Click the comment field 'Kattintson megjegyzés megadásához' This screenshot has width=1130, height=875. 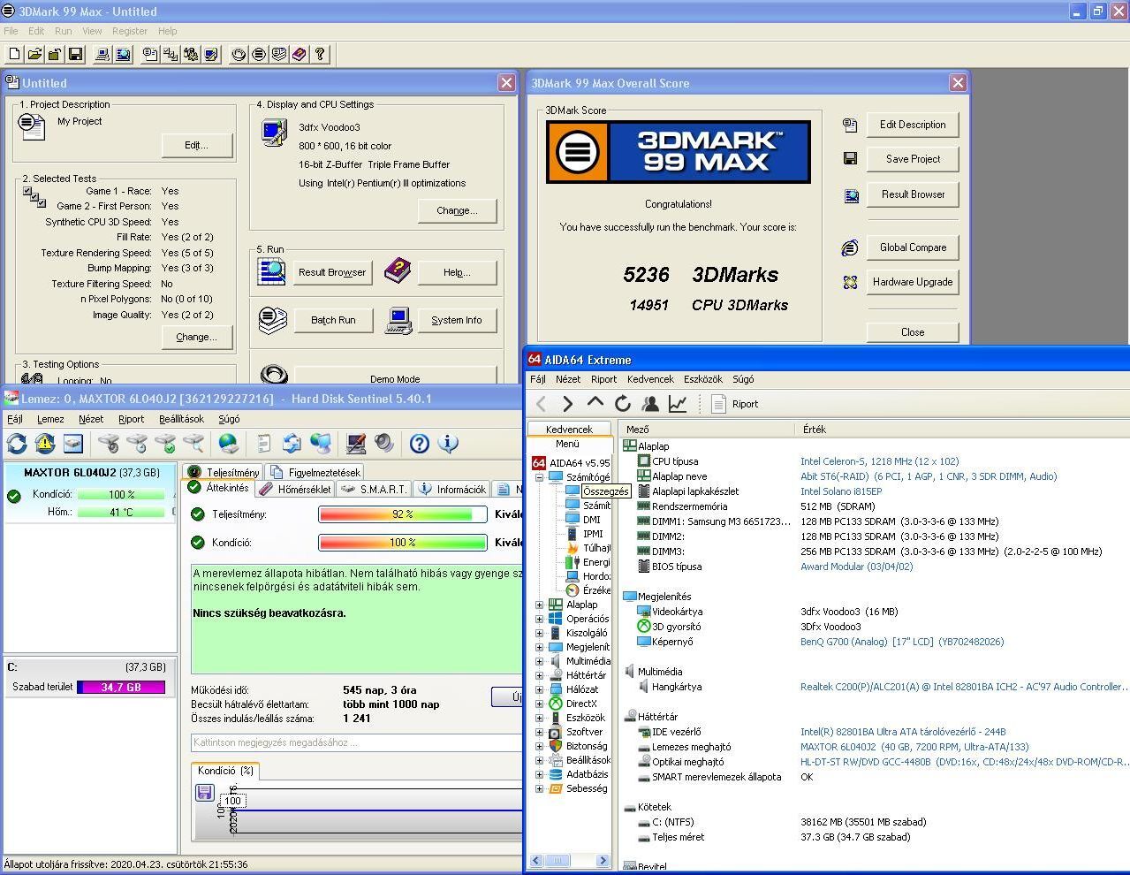tap(356, 742)
